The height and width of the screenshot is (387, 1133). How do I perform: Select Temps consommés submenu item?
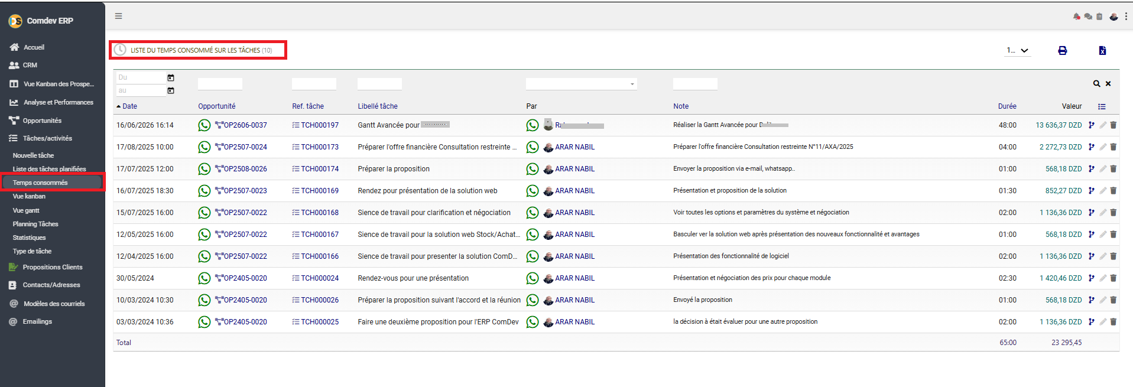[x=40, y=183]
